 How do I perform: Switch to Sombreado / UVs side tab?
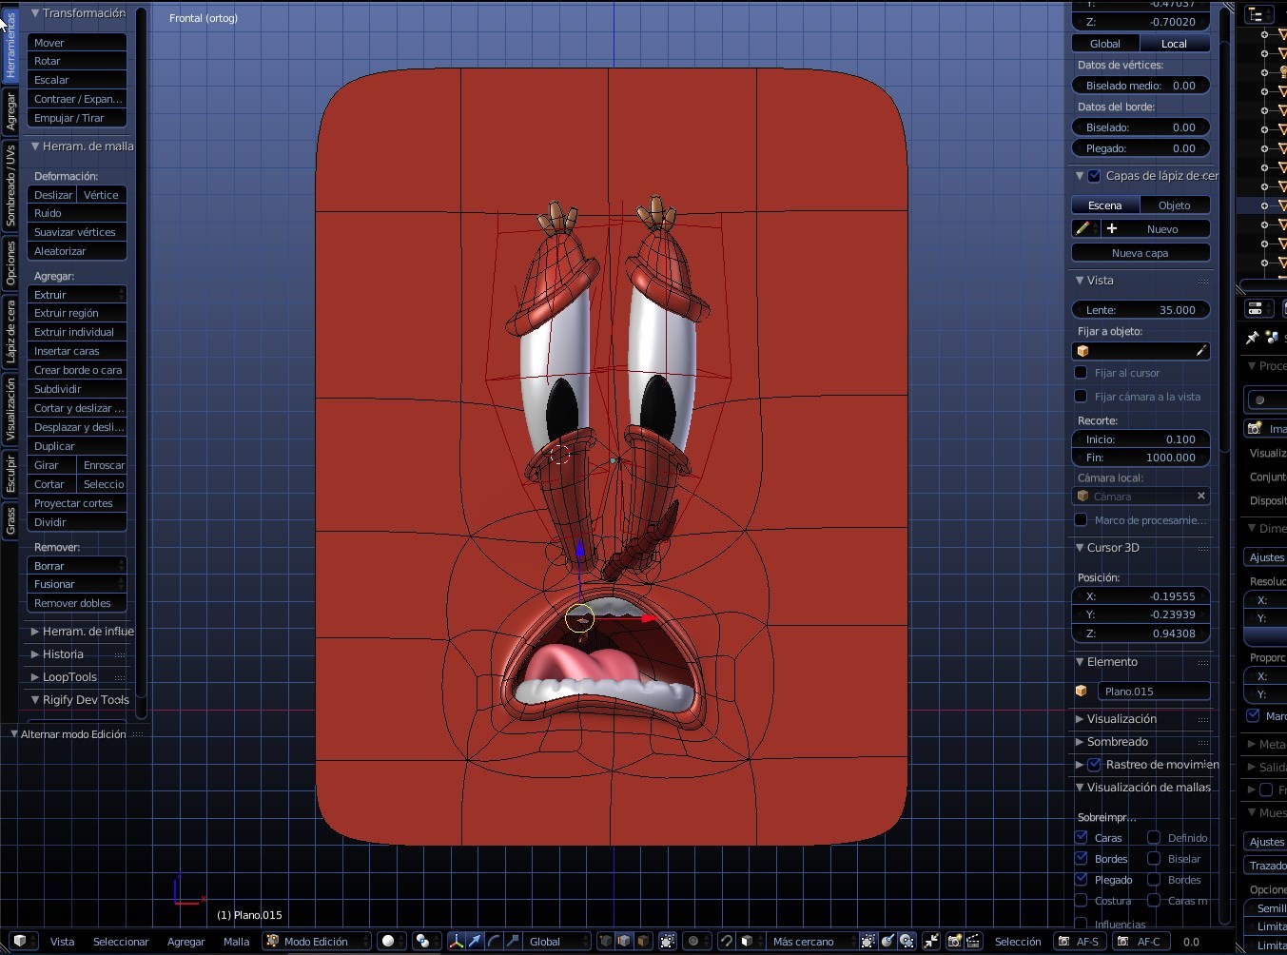pos(10,185)
